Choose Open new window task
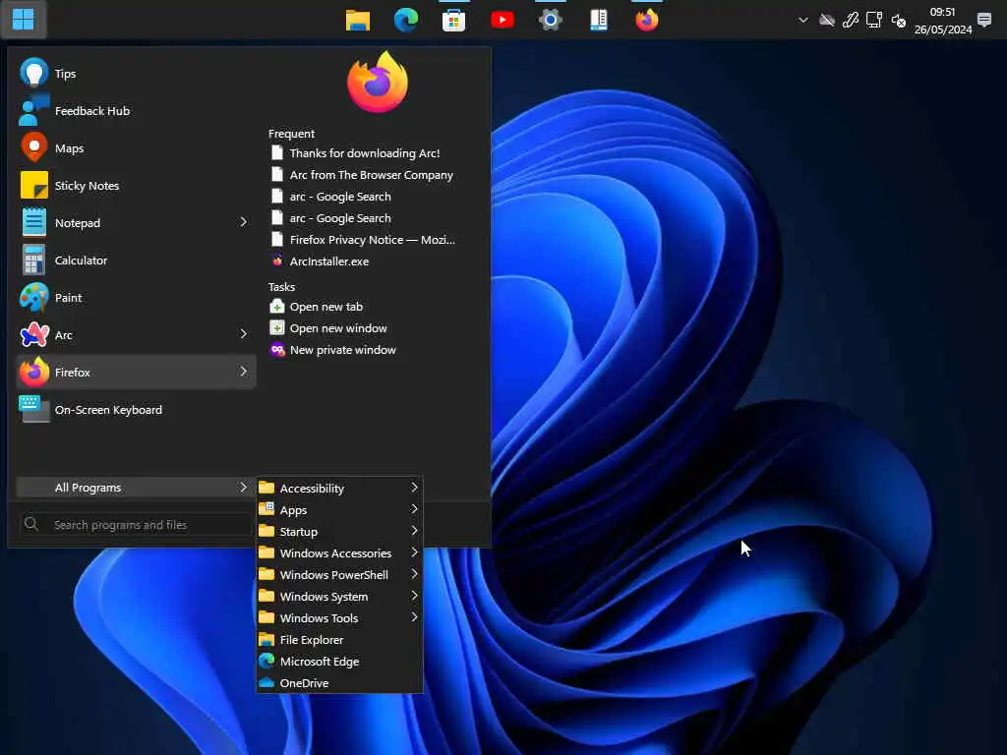1007x755 pixels. [x=328, y=328]
